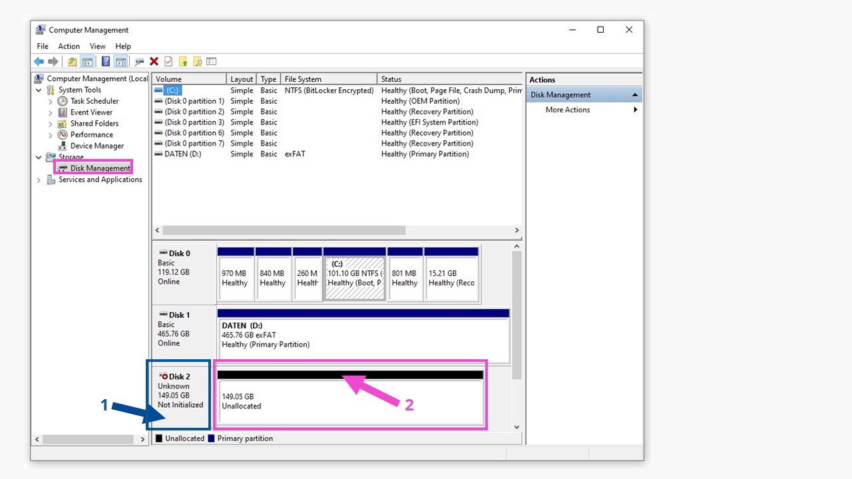Click the Task Scheduler clock icon

(x=63, y=101)
